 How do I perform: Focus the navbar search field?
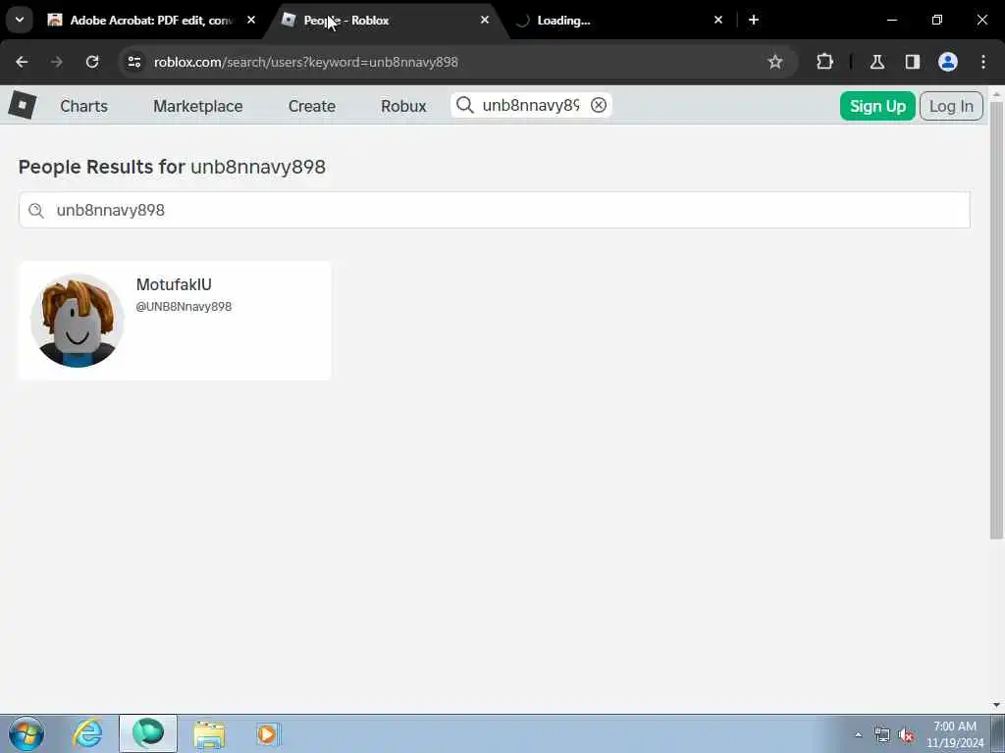tap(531, 105)
